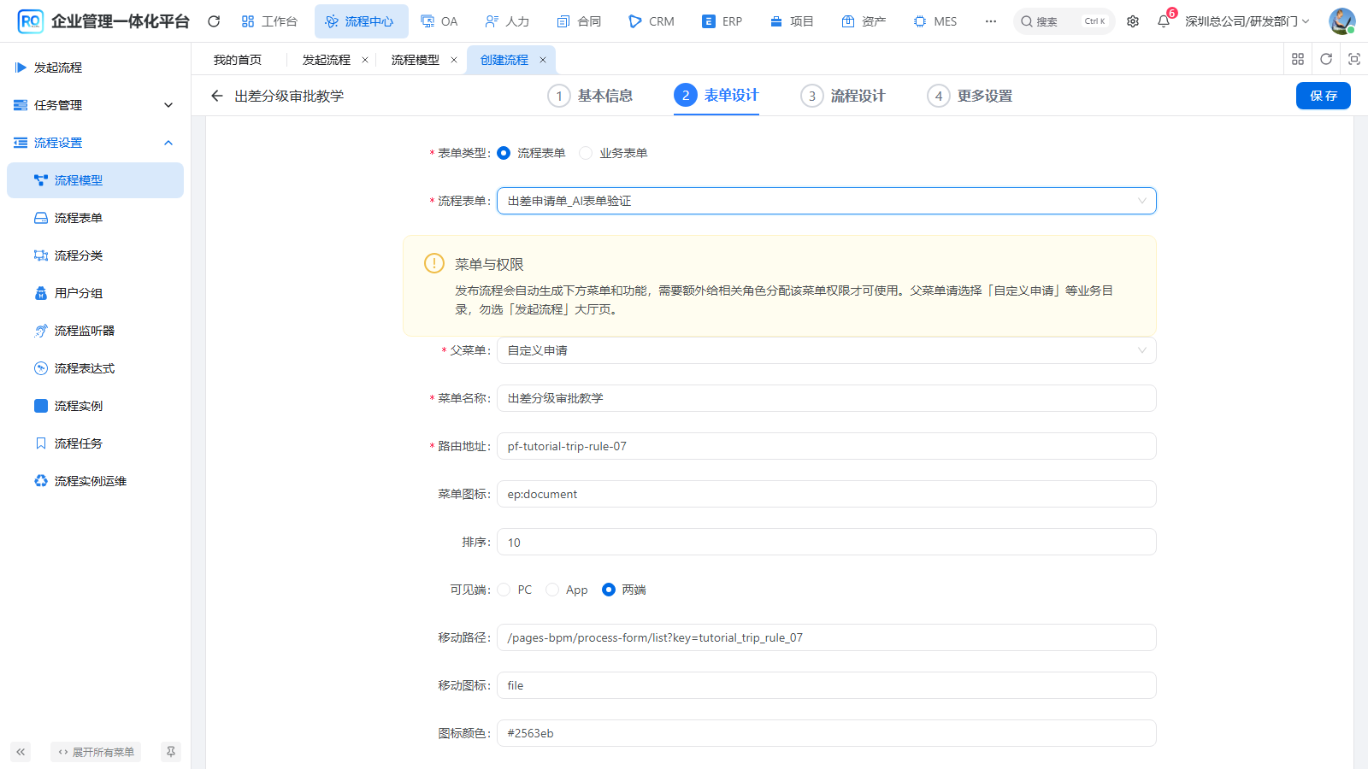Image resolution: width=1368 pixels, height=769 pixels.
Task: Open the 流程中心 top menu
Action: [x=361, y=21]
